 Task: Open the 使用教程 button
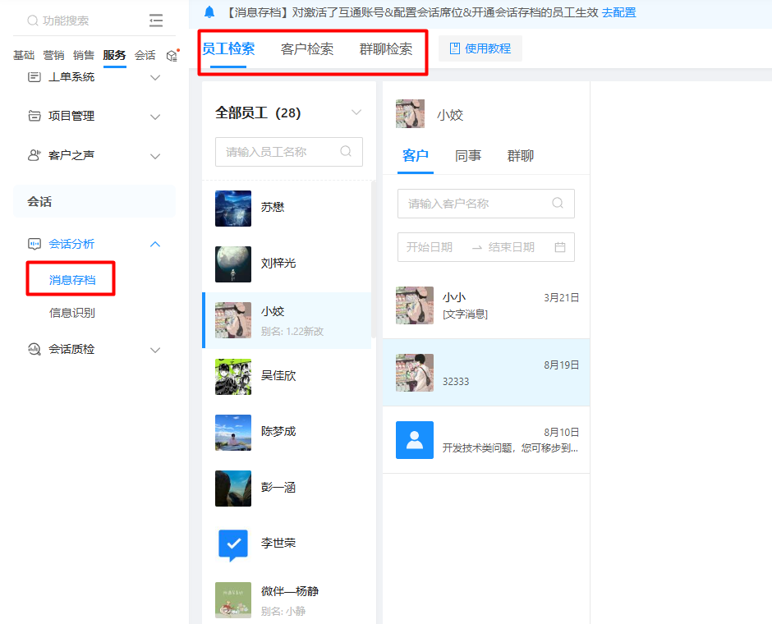[x=480, y=48]
